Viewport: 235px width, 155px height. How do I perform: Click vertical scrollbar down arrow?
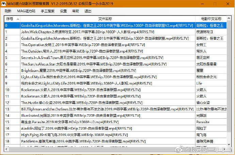coord(229,144)
